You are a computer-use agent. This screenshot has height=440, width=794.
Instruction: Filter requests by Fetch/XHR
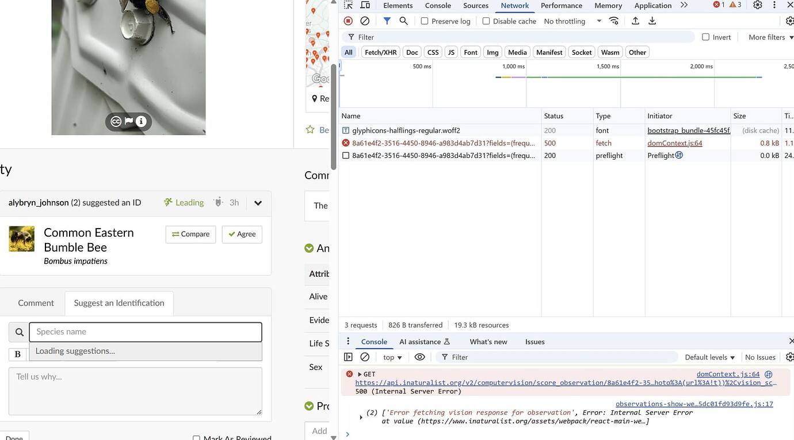click(380, 52)
